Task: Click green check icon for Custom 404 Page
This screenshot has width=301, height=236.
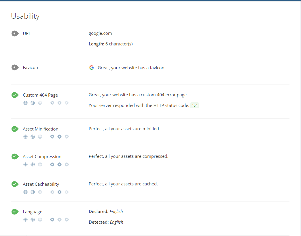Action: point(15,95)
